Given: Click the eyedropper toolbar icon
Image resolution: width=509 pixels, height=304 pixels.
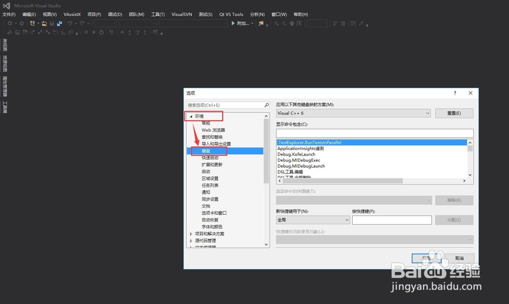Looking at the screenshot, I should click(361, 23).
